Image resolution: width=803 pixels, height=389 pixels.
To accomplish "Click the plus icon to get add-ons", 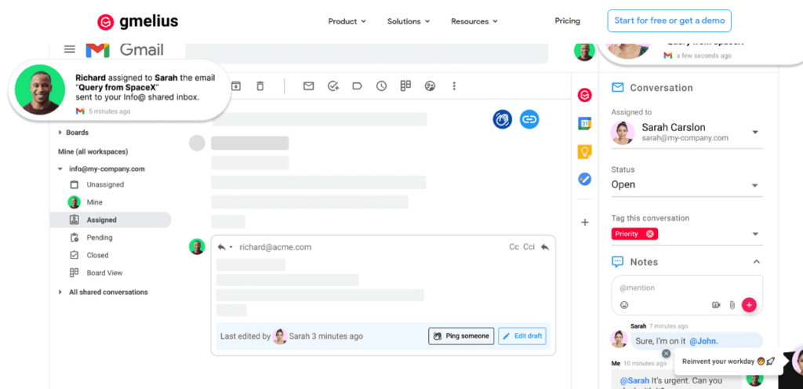I will click(x=585, y=222).
